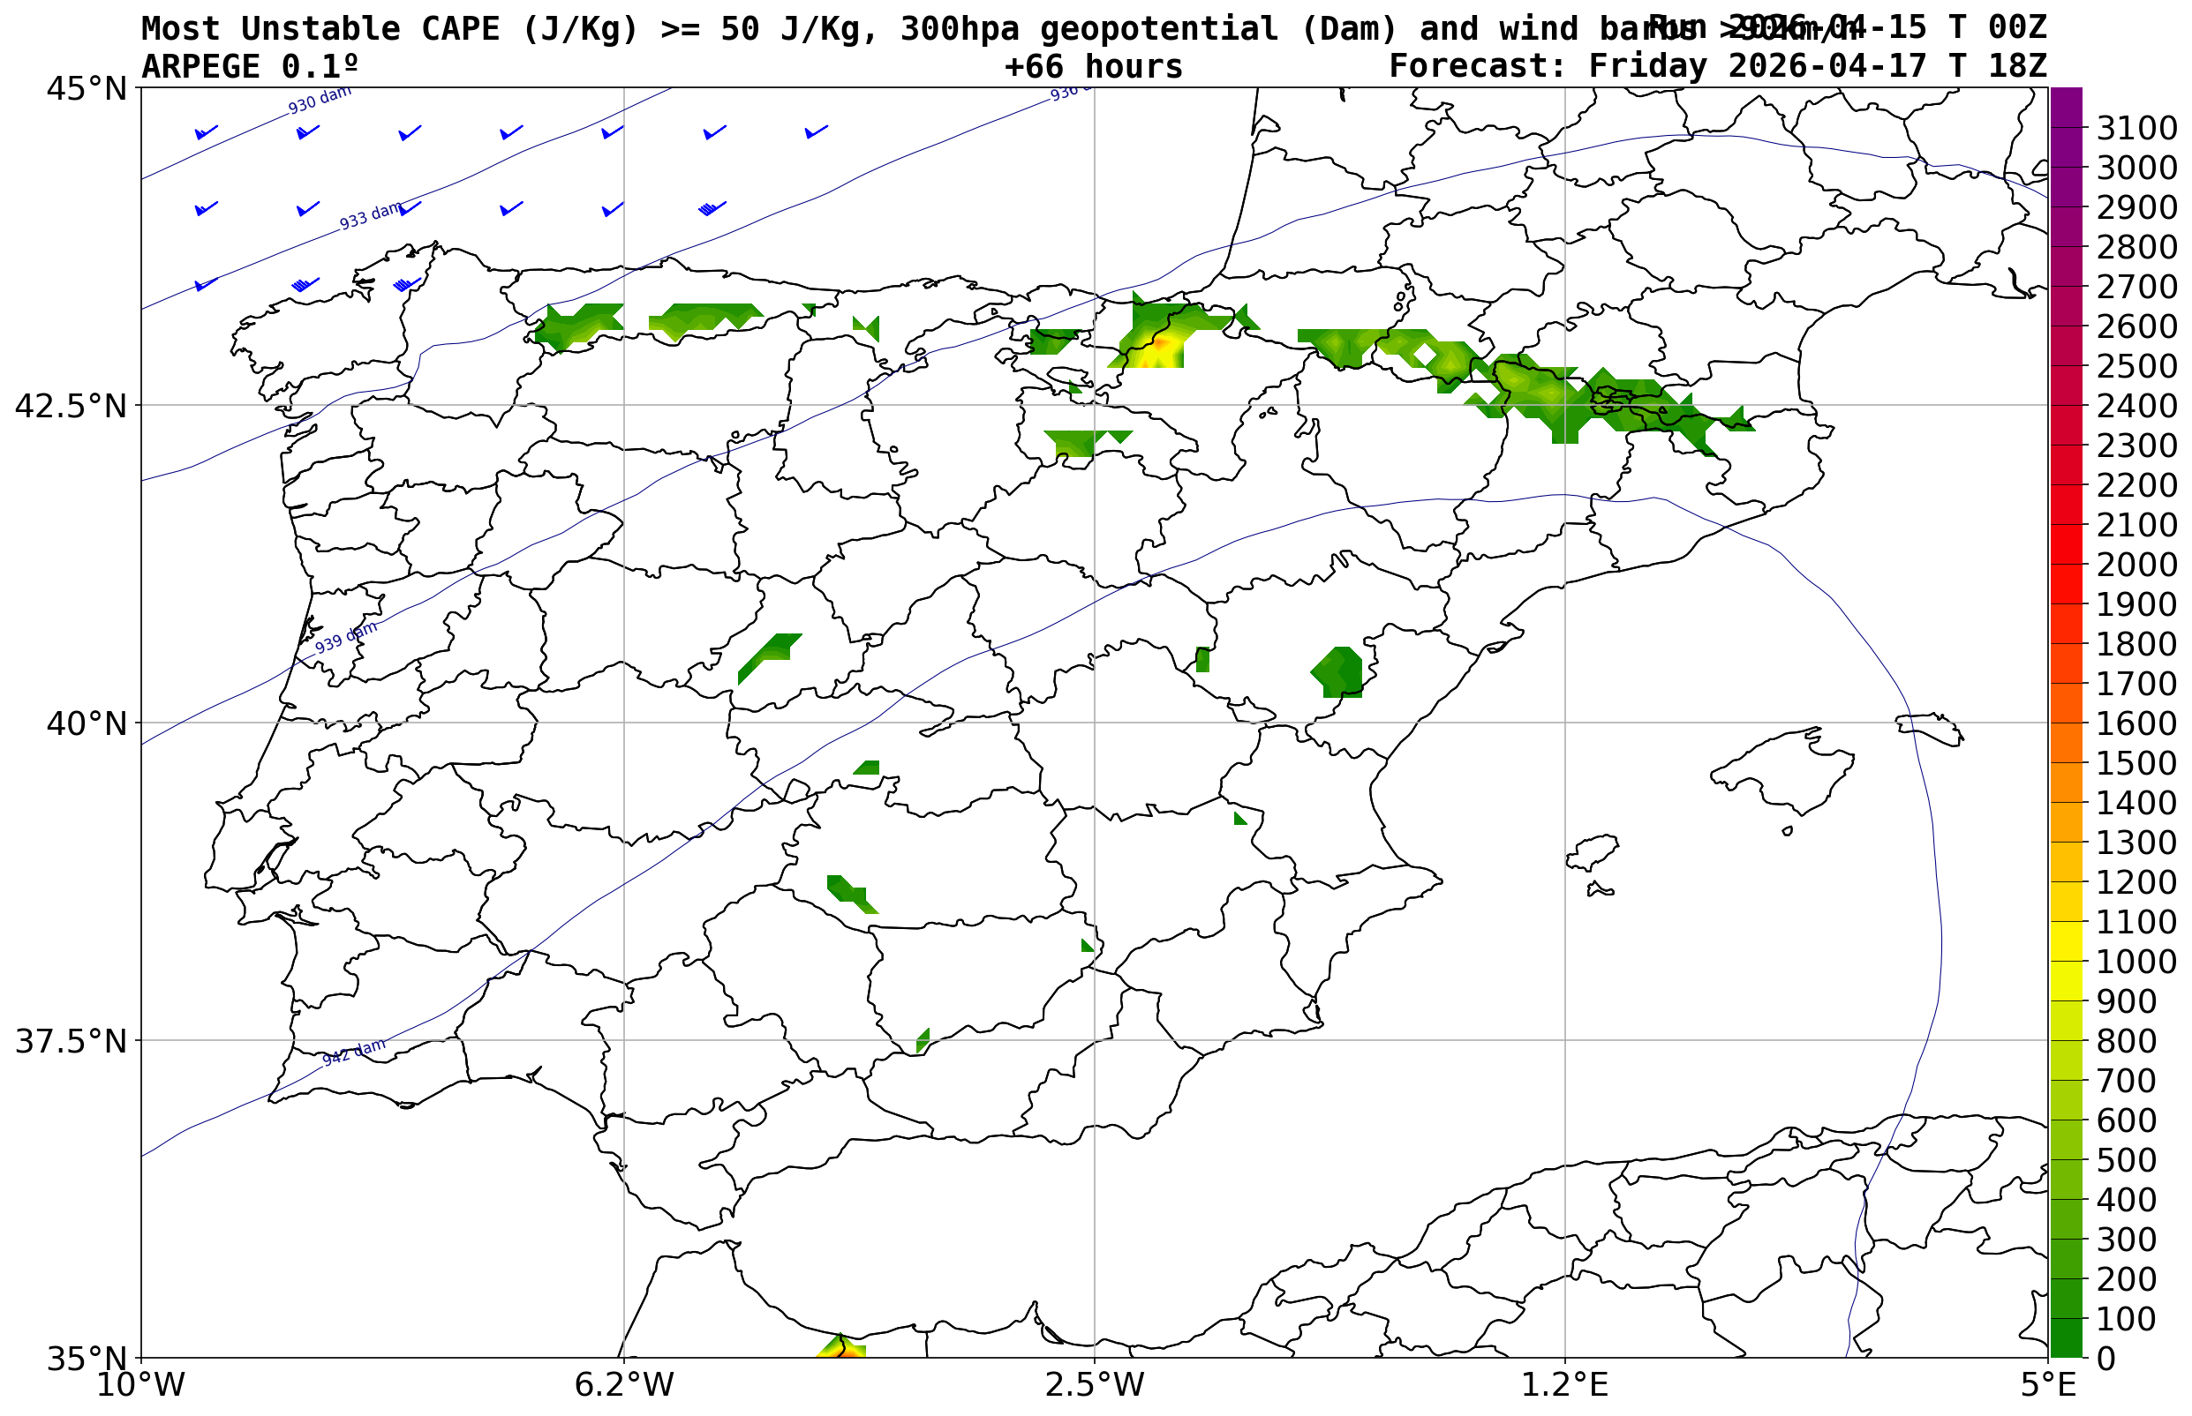2192x1416 pixels.
Task: Click the 930 dam contour label
Action: coord(320,101)
